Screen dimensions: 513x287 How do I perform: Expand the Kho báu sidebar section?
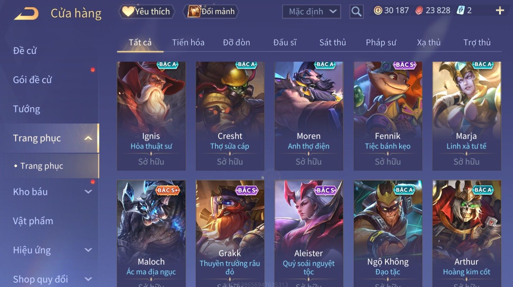(x=88, y=192)
